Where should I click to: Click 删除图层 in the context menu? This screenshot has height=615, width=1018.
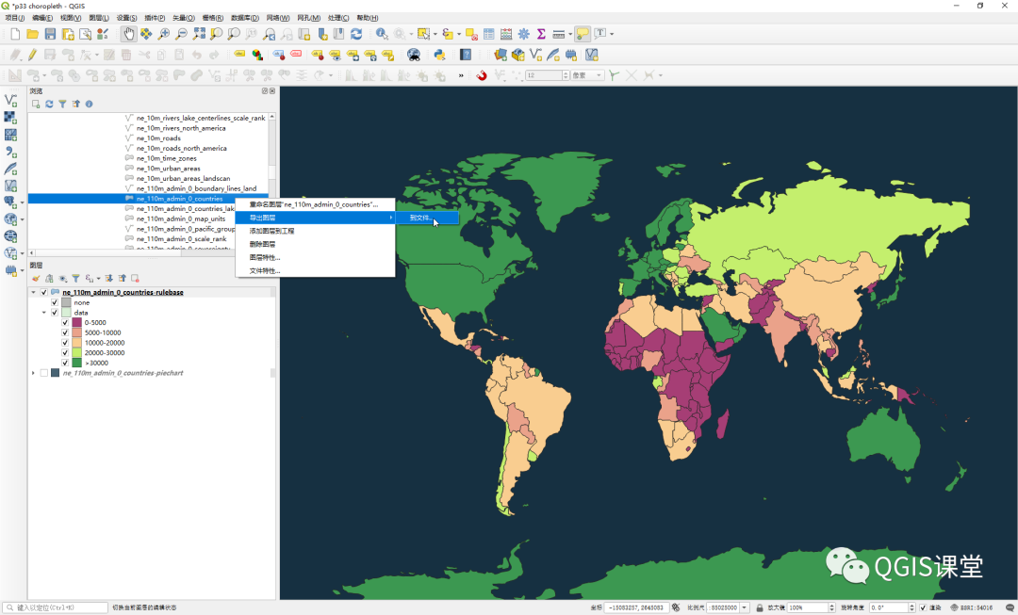click(x=261, y=244)
